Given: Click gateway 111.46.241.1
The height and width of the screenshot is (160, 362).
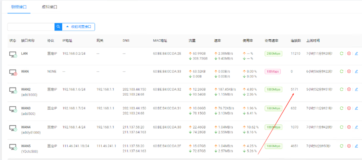Looking at the screenshot, I should click(x=106, y=146).
